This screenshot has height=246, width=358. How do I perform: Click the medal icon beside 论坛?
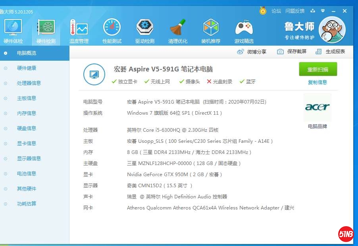click(x=263, y=11)
